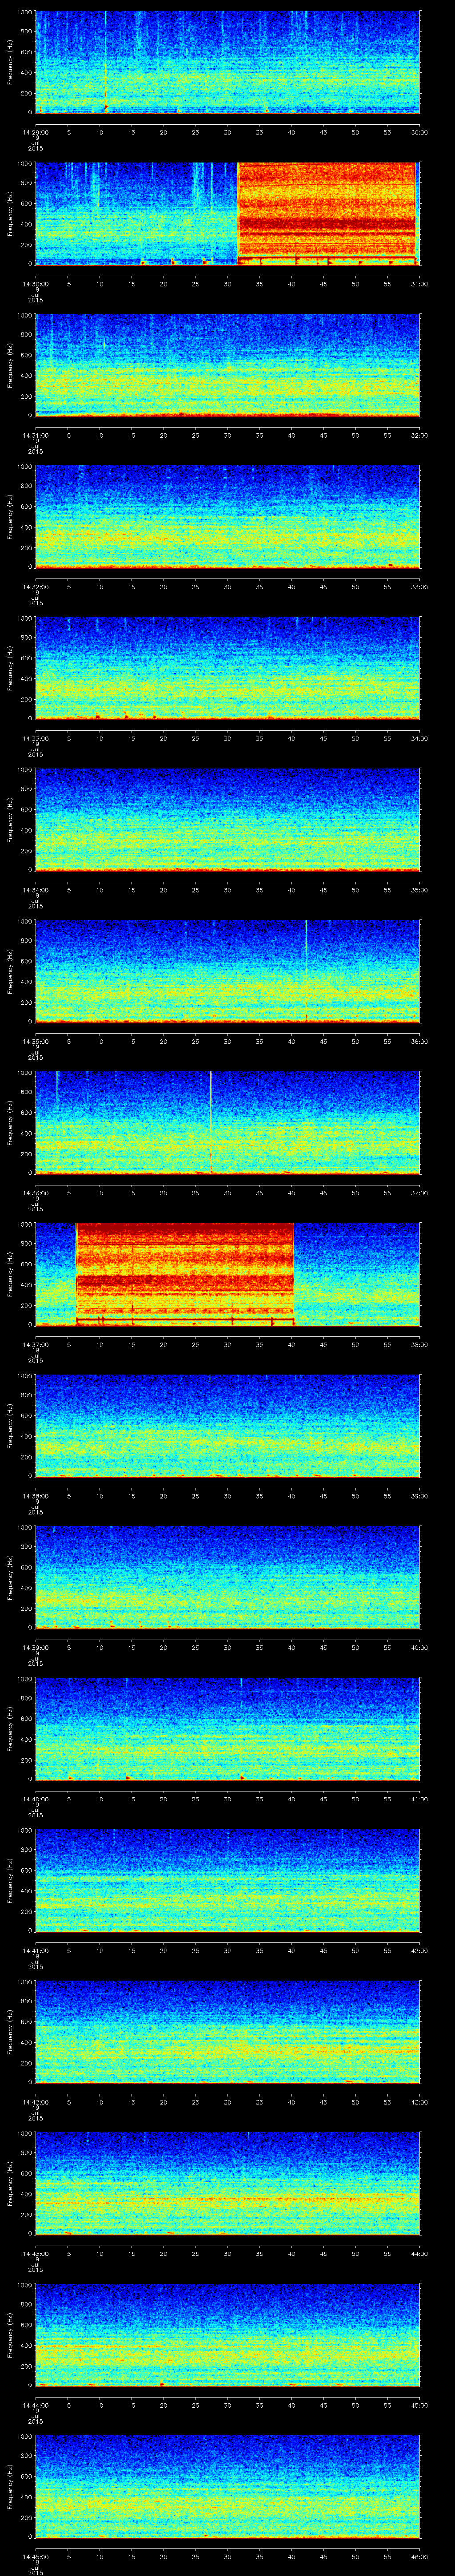The height and width of the screenshot is (2576, 455).
Task: Click the '14:44:00' start time label
Action: 35,2405
